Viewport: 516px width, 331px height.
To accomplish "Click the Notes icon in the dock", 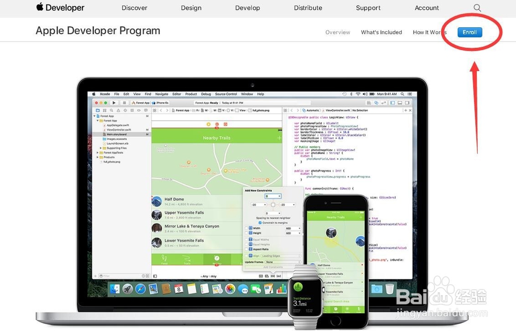I will pos(191,289).
